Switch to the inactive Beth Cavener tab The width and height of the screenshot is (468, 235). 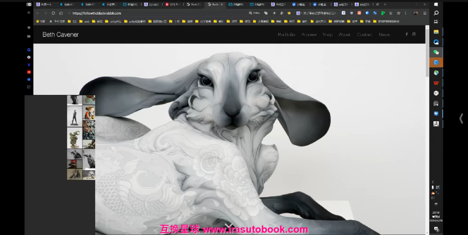pyautogui.click(x=194, y=5)
